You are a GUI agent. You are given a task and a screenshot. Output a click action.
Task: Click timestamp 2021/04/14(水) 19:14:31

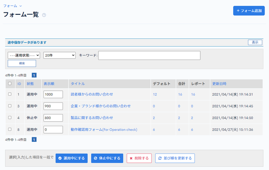point(232,94)
